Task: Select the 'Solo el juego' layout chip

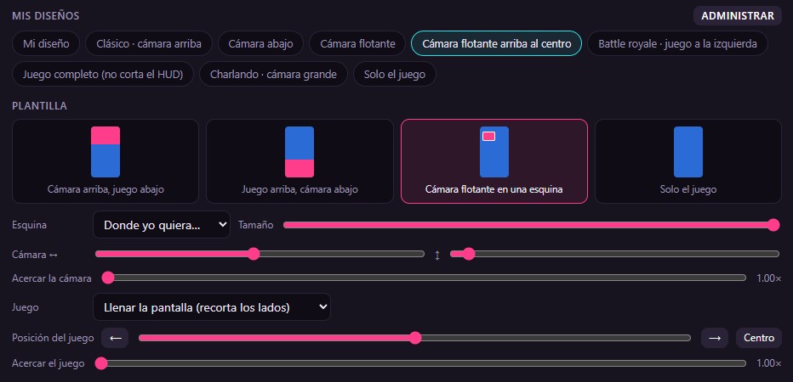Action: click(395, 74)
